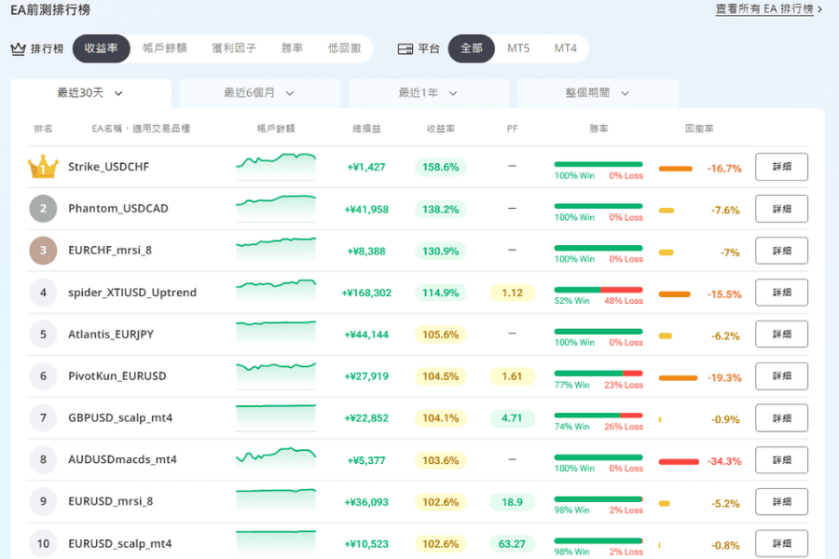The height and width of the screenshot is (559, 839).
Task: Click the crown icon beside 排行榜
Action: 18,48
